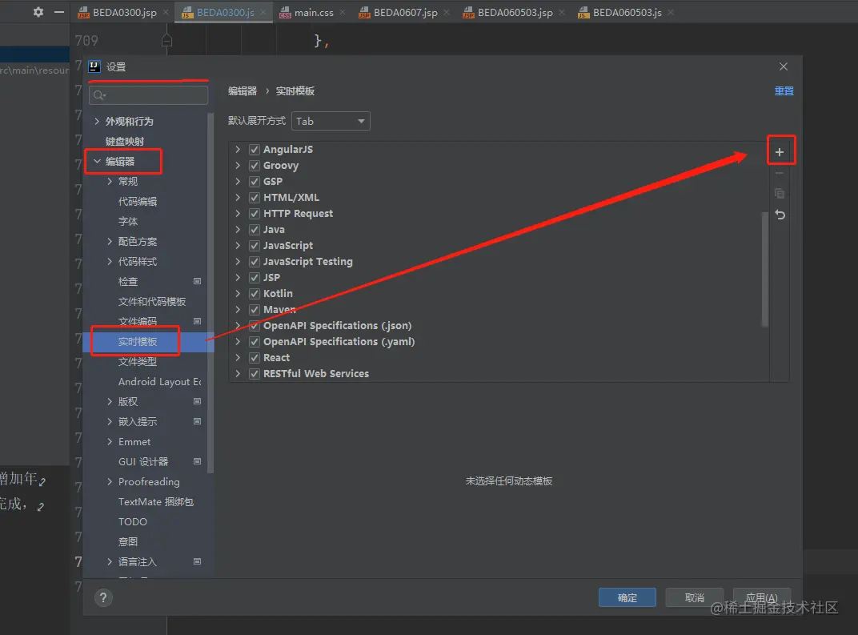Viewport: 858px width, 635px height.
Task: Click project-level marker icon beside 版权
Action: (x=198, y=401)
